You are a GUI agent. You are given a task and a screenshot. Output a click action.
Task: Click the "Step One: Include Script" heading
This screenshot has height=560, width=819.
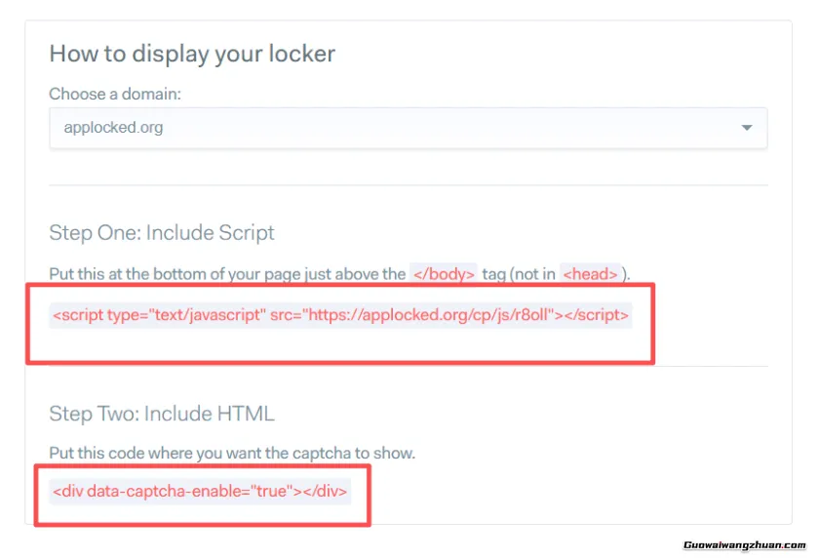click(x=162, y=233)
